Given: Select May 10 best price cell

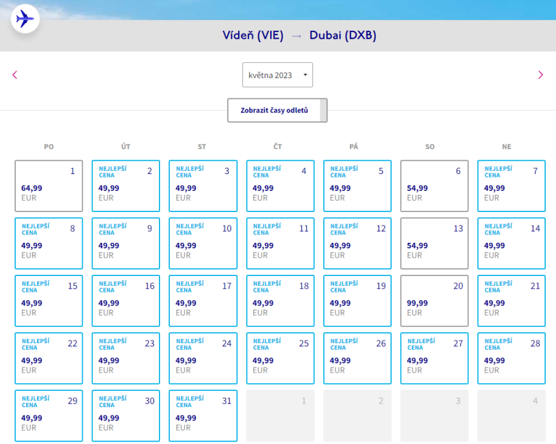Looking at the screenshot, I should (x=202, y=243).
